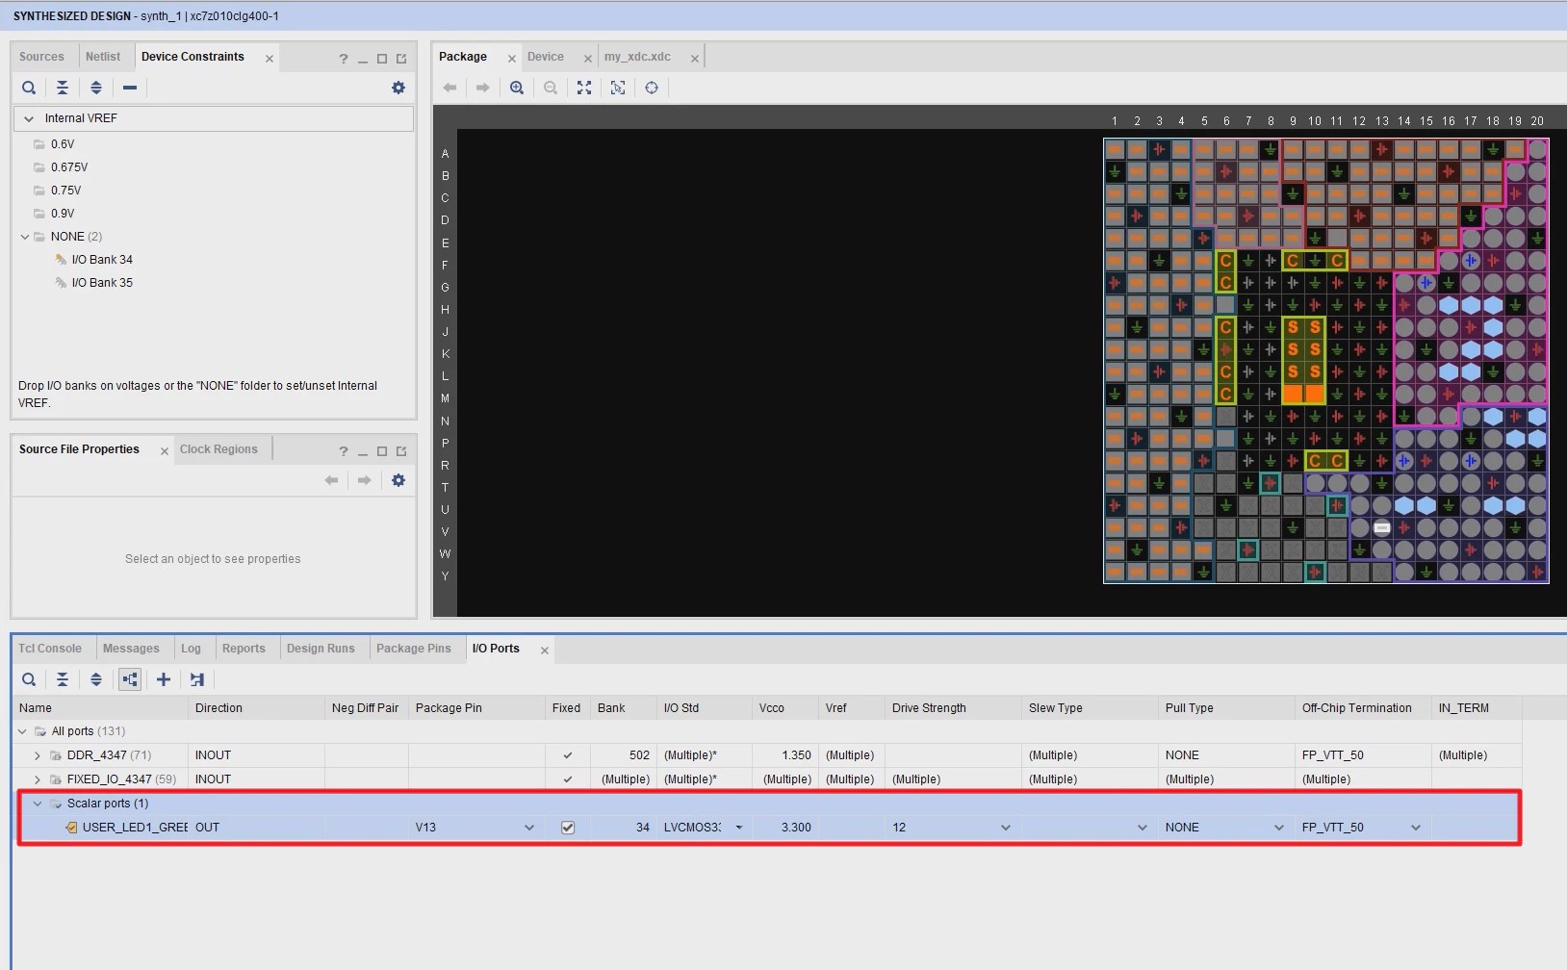The image size is (1567, 970).
Task: Collapse all in Device Constraints toolbar
Action: (63, 88)
